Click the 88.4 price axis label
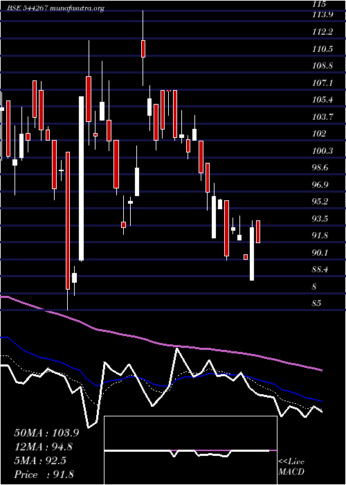Viewport: 346px width, 485px height. click(x=320, y=270)
